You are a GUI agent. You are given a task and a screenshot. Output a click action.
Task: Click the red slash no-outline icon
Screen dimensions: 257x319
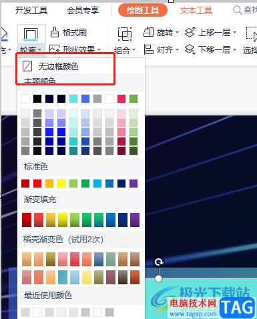pyautogui.click(x=27, y=66)
